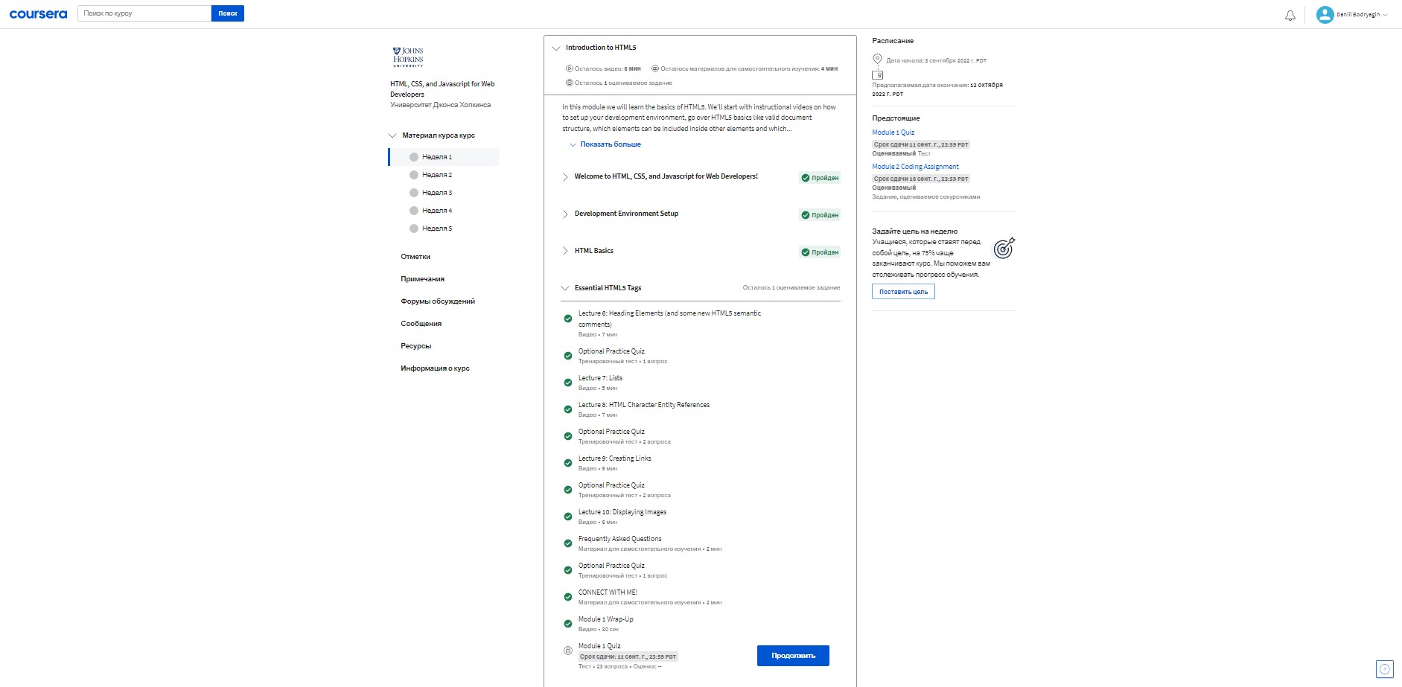
Task: Click the Lecture 9 completed check icon
Action: point(568,463)
